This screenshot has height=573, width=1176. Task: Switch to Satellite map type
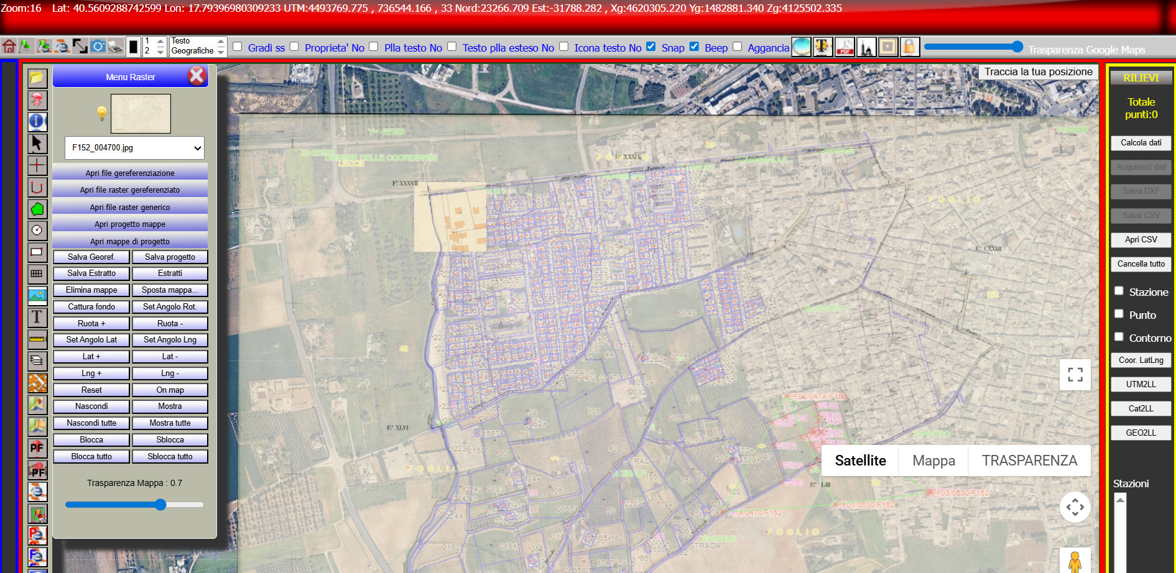[x=860, y=461]
